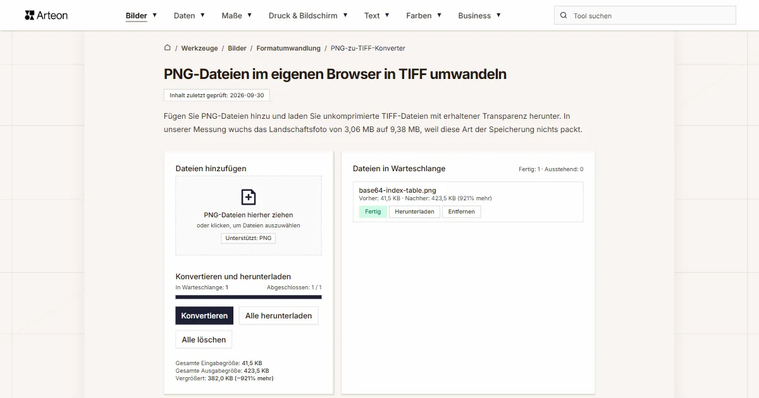Expand the Daten dropdown arrow
The width and height of the screenshot is (759, 398).
202,15
